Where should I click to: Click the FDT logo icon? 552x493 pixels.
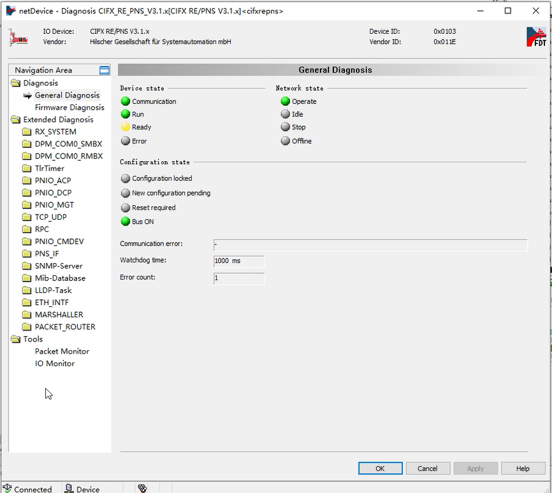click(x=536, y=36)
